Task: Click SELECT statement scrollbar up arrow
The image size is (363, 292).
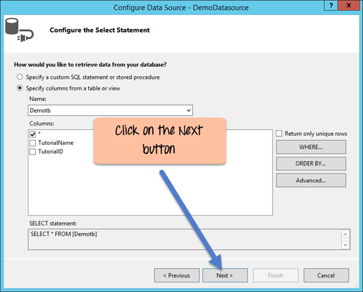Action: [345, 235]
